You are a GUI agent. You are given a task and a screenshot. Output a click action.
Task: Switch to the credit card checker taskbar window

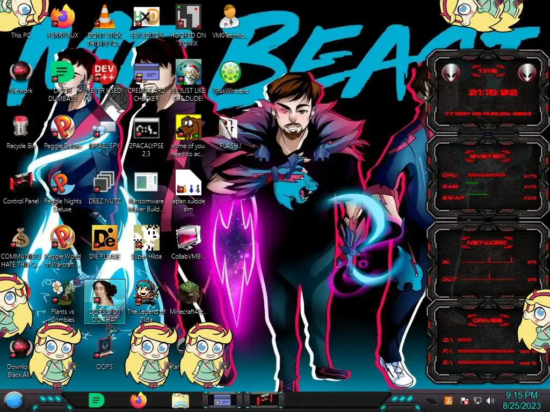point(222,400)
